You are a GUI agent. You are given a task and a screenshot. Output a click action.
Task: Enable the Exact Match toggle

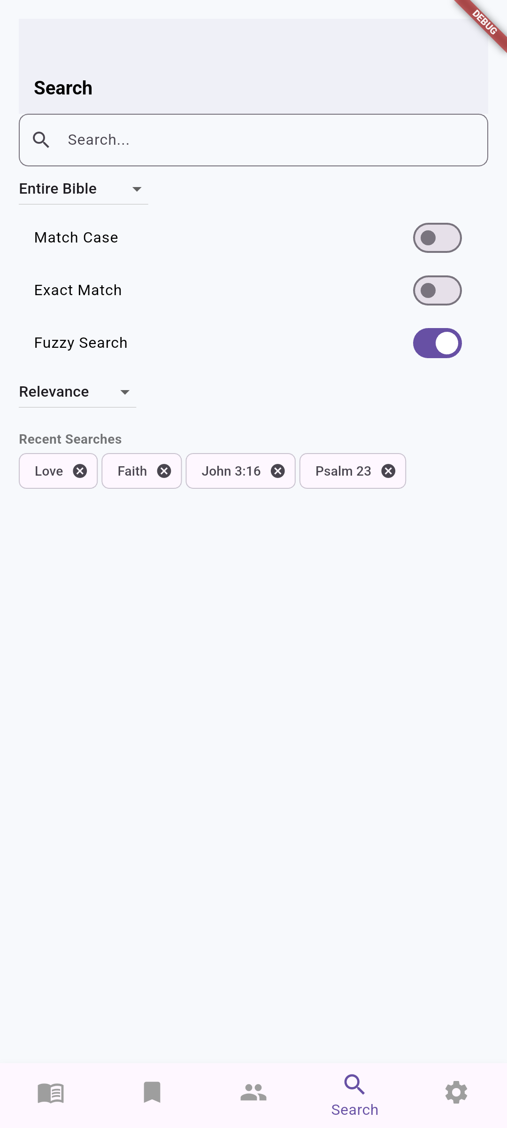pos(437,290)
